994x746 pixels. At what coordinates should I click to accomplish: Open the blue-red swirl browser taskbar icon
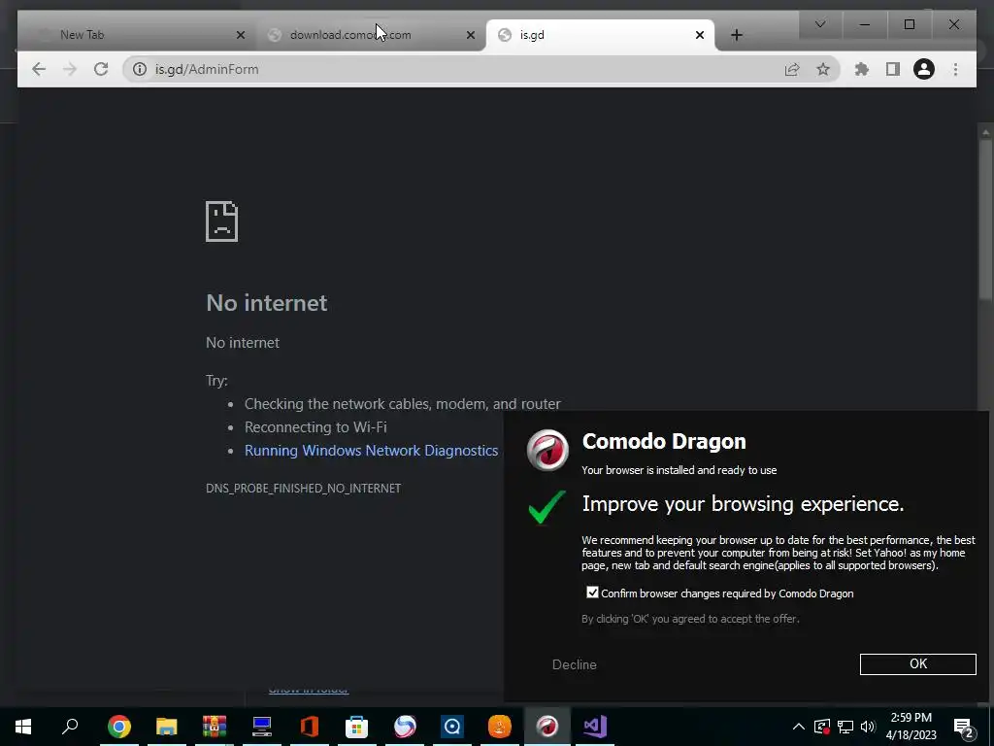[405, 727]
